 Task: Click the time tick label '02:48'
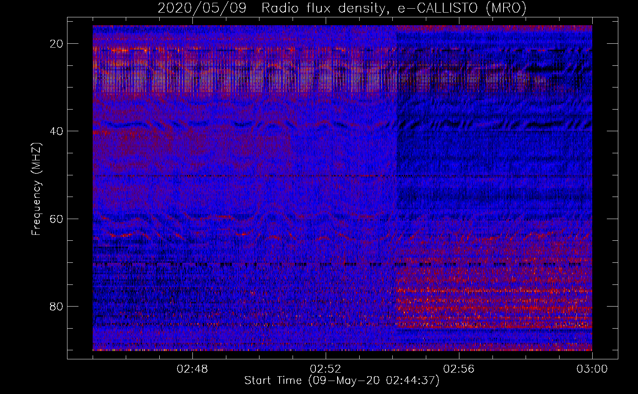point(192,369)
